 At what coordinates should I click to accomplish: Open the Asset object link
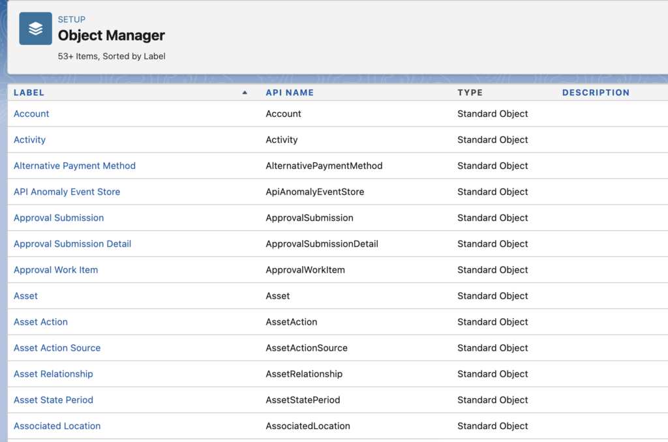(x=25, y=296)
